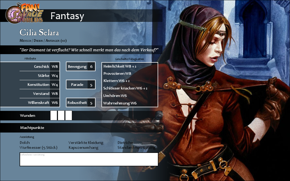290x181 pixels.
Task: Select the Heimlichkeit W8 +2 skill
Action: pos(120,66)
